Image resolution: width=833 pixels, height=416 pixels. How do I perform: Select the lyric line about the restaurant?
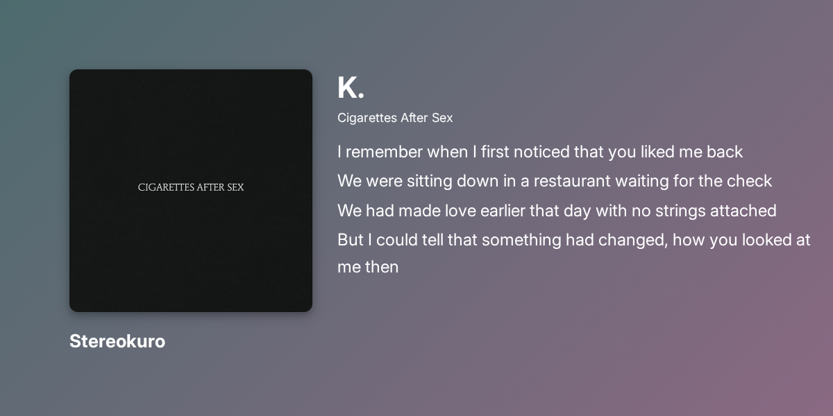(x=555, y=181)
